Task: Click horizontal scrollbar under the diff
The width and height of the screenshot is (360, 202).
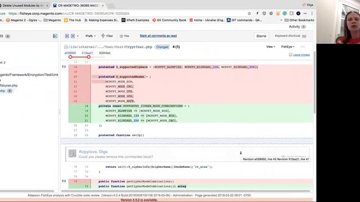Action: pyautogui.click(x=186, y=191)
